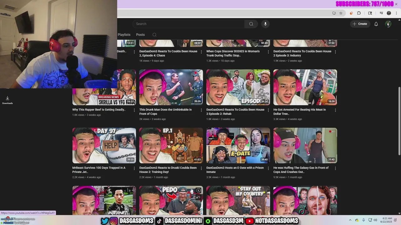Open Drunk Man 20:59 video thumbnail
The width and height of the screenshot is (401, 225).
(x=171, y=87)
